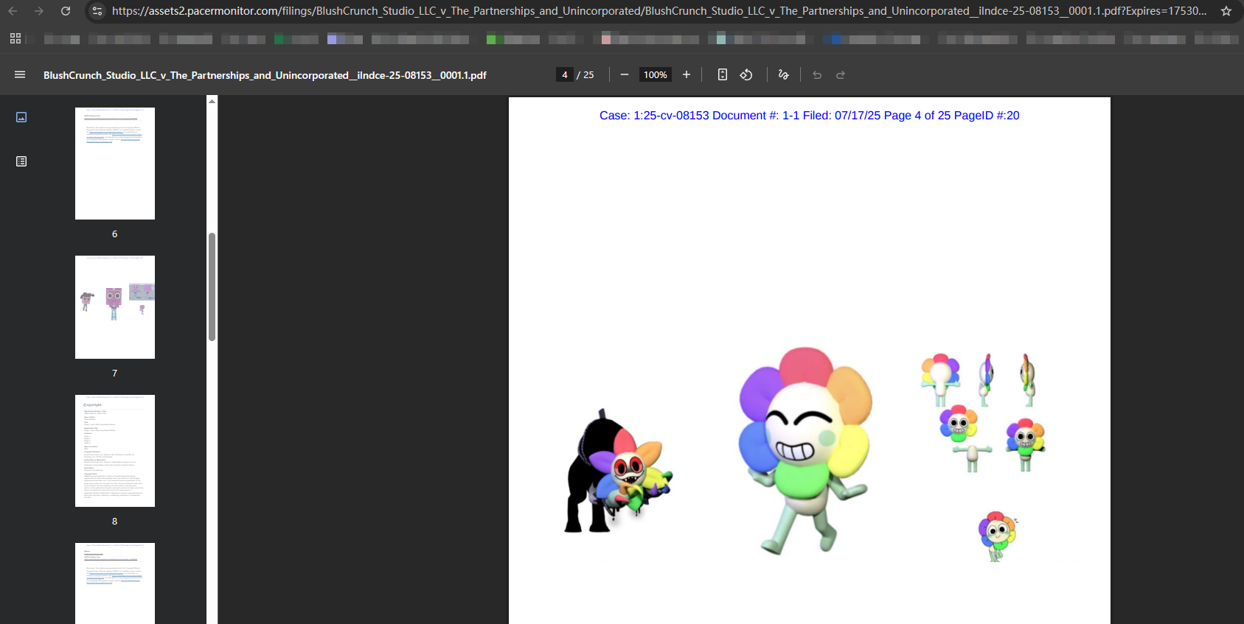Viewport: 1244px width, 624px height.
Task: Click the case header text on page
Action: pyautogui.click(x=809, y=116)
